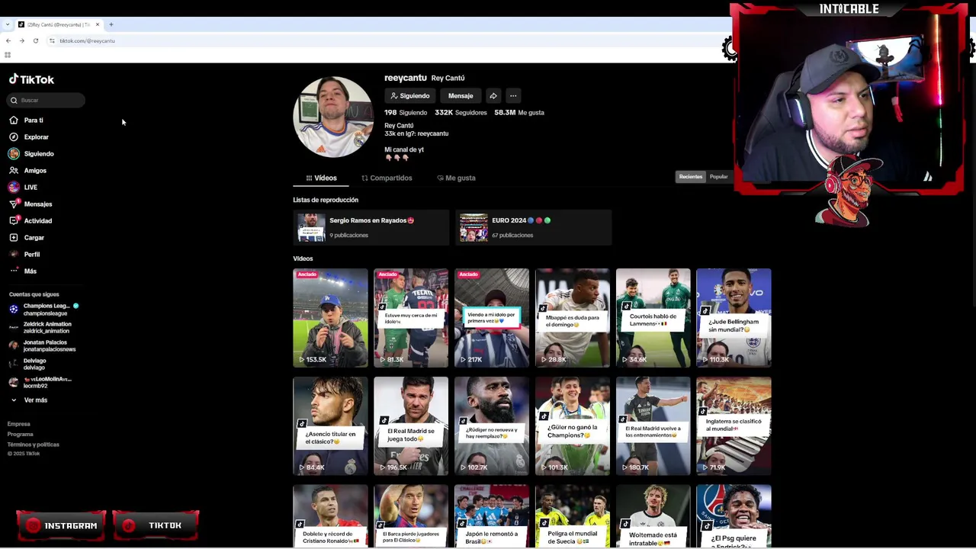Screen dimensions: 976x549
Task: Click the 332K Seguidores count
Action: pyautogui.click(x=461, y=113)
